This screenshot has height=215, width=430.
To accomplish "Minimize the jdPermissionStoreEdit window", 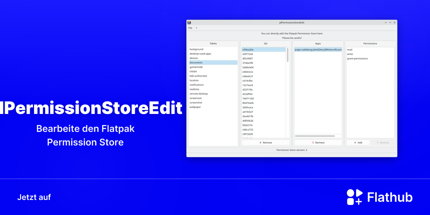I will [386, 23].
